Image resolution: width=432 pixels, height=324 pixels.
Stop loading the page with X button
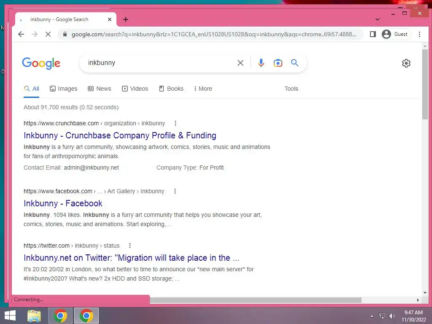48,34
